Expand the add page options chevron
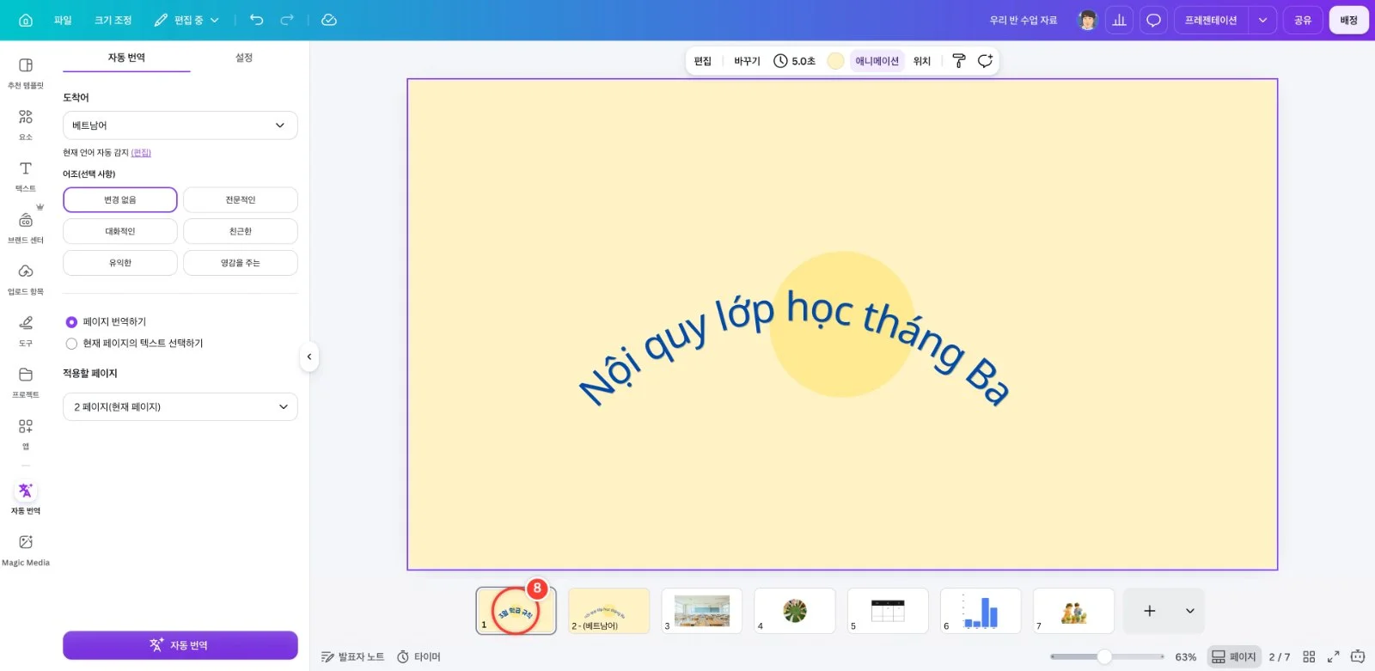1375x671 pixels. 1189,611
